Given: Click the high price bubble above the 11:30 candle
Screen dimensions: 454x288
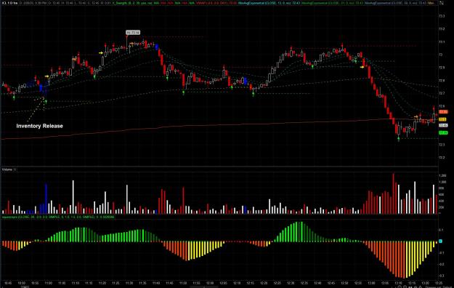Looking at the screenshot, I should pyautogui.click(x=133, y=33).
